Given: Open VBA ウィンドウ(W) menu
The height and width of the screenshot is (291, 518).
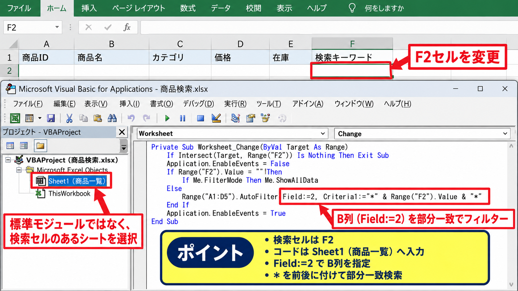Looking at the screenshot, I should (354, 104).
